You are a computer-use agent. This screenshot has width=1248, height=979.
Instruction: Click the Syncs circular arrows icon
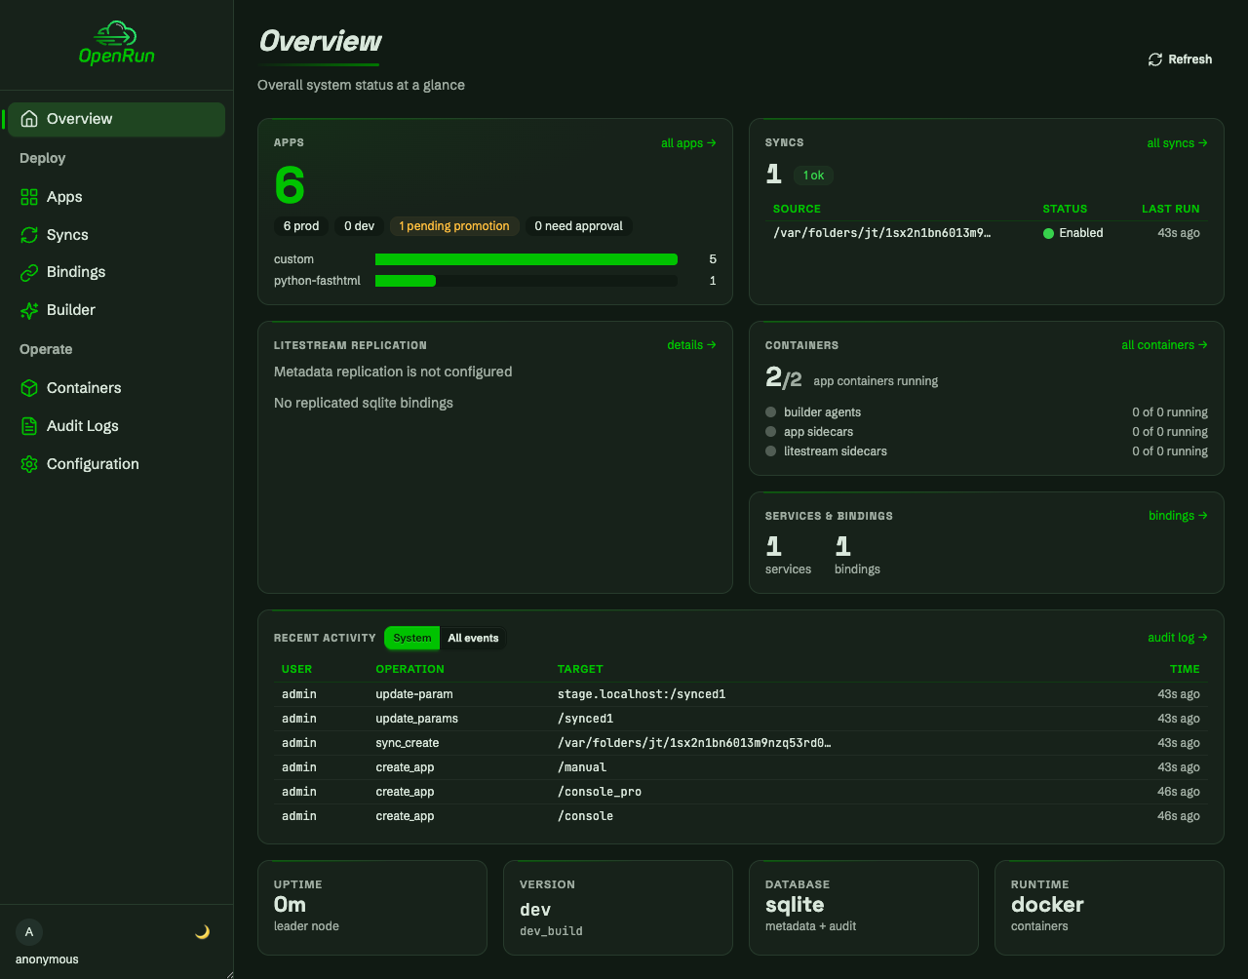[29, 235]
